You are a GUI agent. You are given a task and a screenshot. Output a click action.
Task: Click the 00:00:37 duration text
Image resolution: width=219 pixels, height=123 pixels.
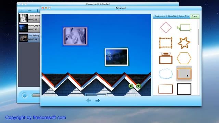pos(33,30)
